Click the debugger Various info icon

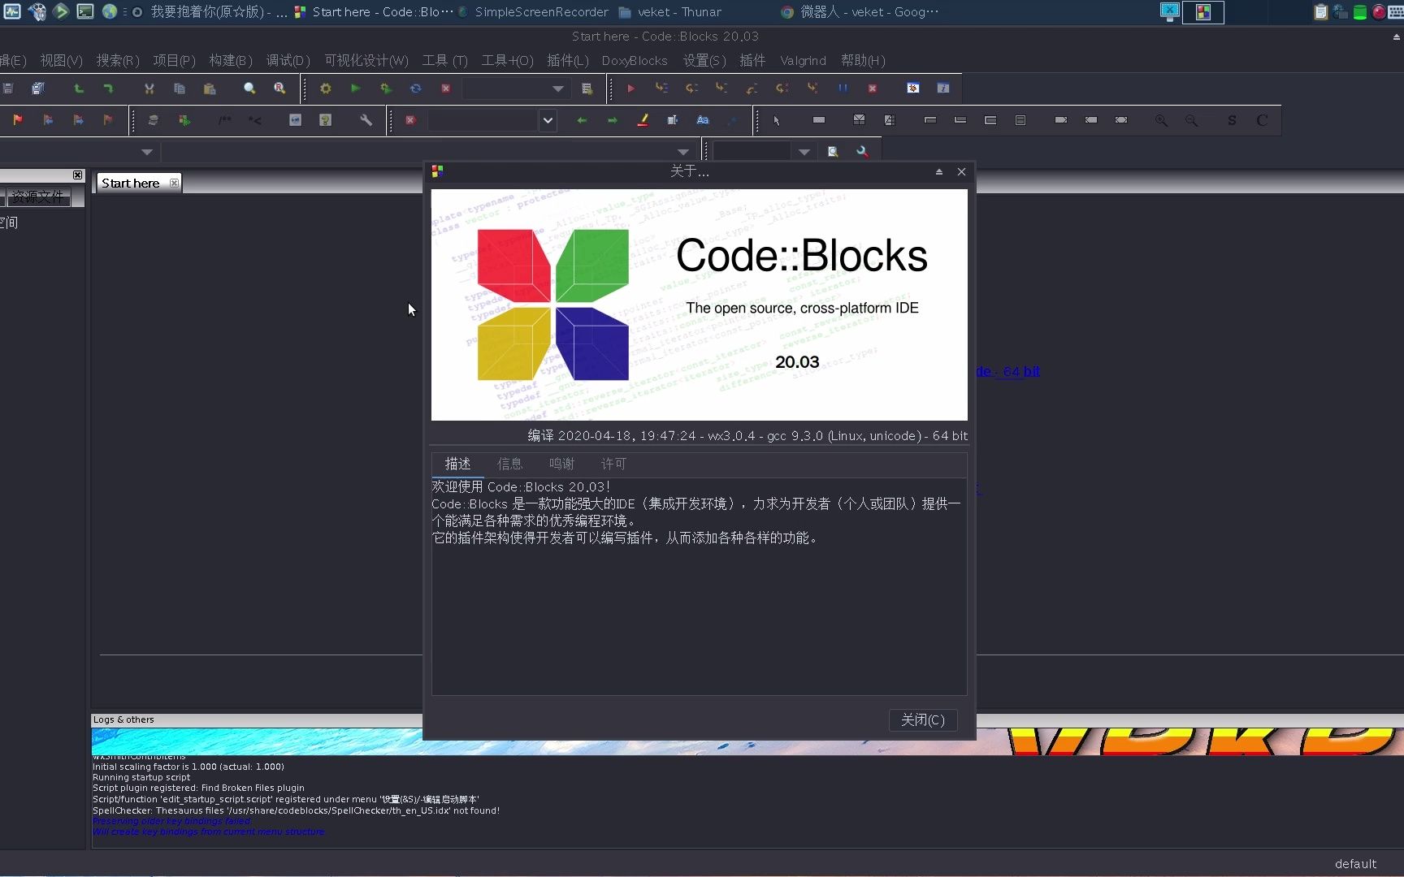tap(943, 89)
